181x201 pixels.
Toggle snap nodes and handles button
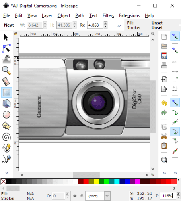pos(175,103)
